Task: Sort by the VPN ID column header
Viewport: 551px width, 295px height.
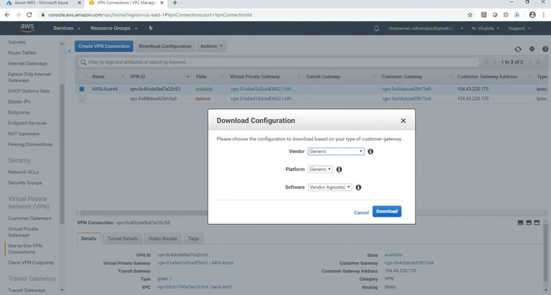Action: coord(160,77)
